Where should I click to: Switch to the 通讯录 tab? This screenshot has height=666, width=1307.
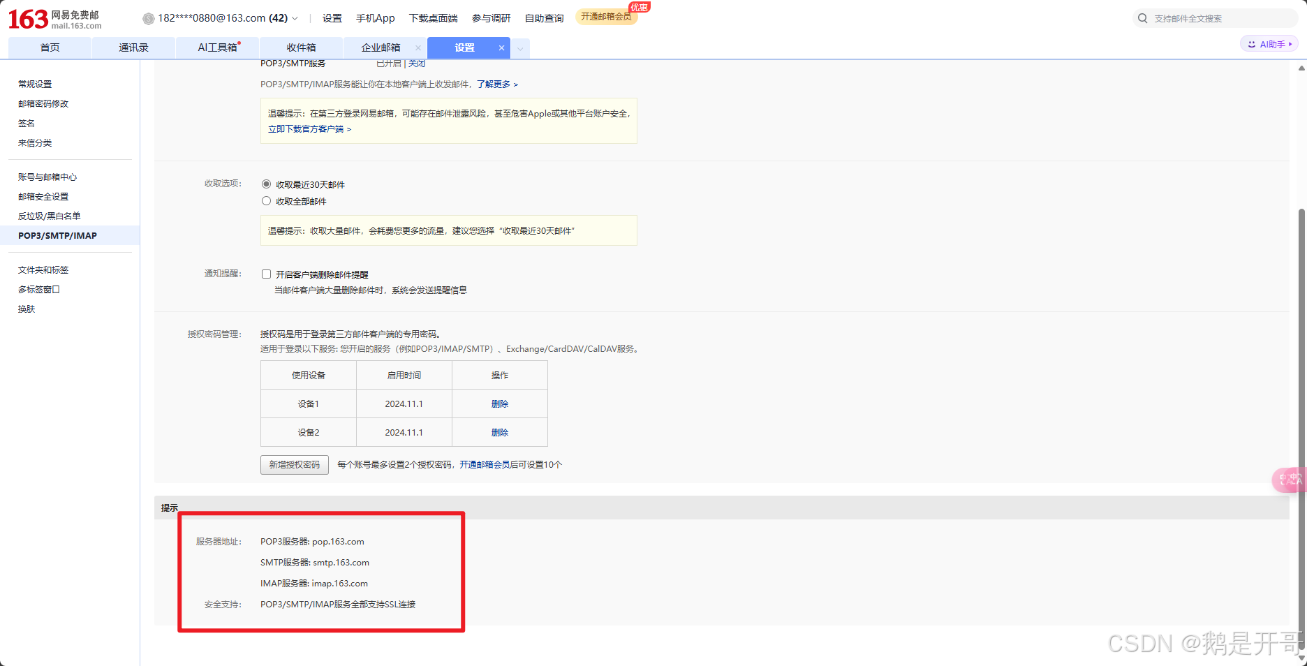pos(133,47)
